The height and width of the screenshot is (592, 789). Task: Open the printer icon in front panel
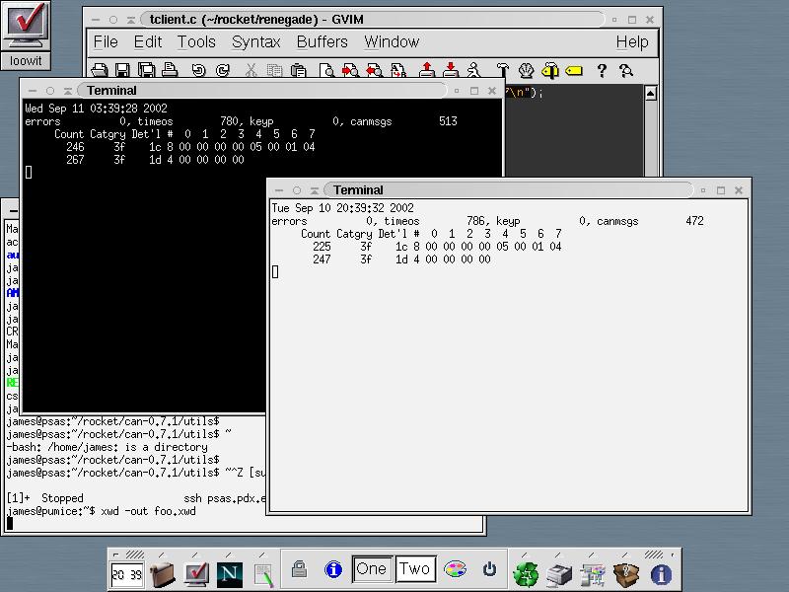point(559,575)
